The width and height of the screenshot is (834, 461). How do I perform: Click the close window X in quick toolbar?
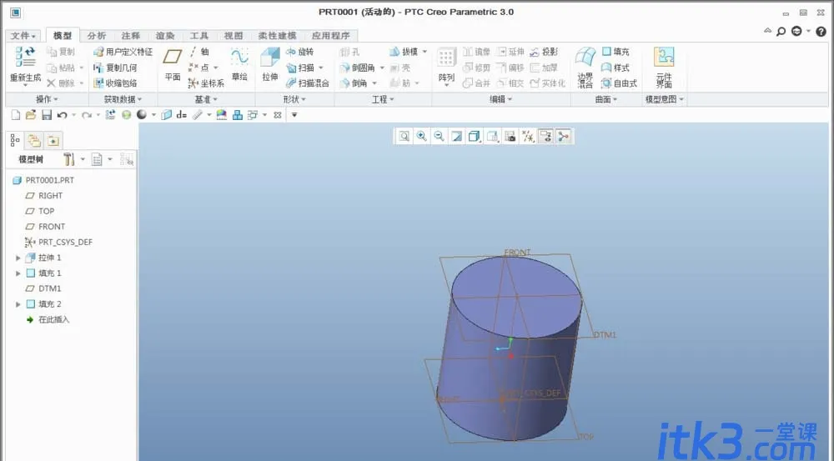pos(278,115)
